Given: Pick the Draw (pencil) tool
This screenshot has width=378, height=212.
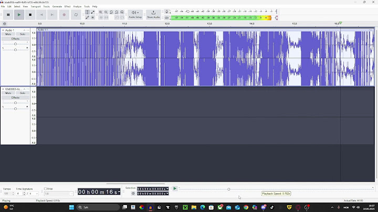Looking at the screenshot, I should [87, 17].
